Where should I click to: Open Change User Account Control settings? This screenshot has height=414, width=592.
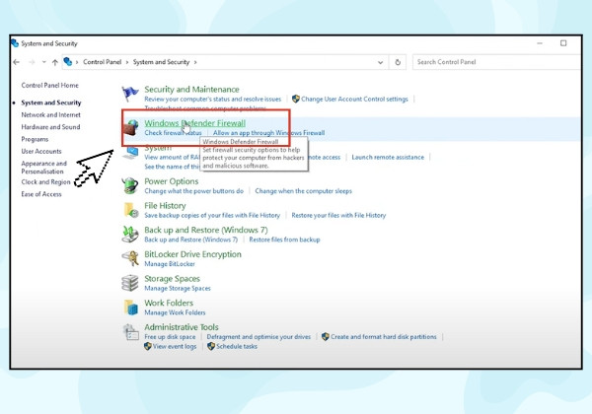(x=354, y=100)
